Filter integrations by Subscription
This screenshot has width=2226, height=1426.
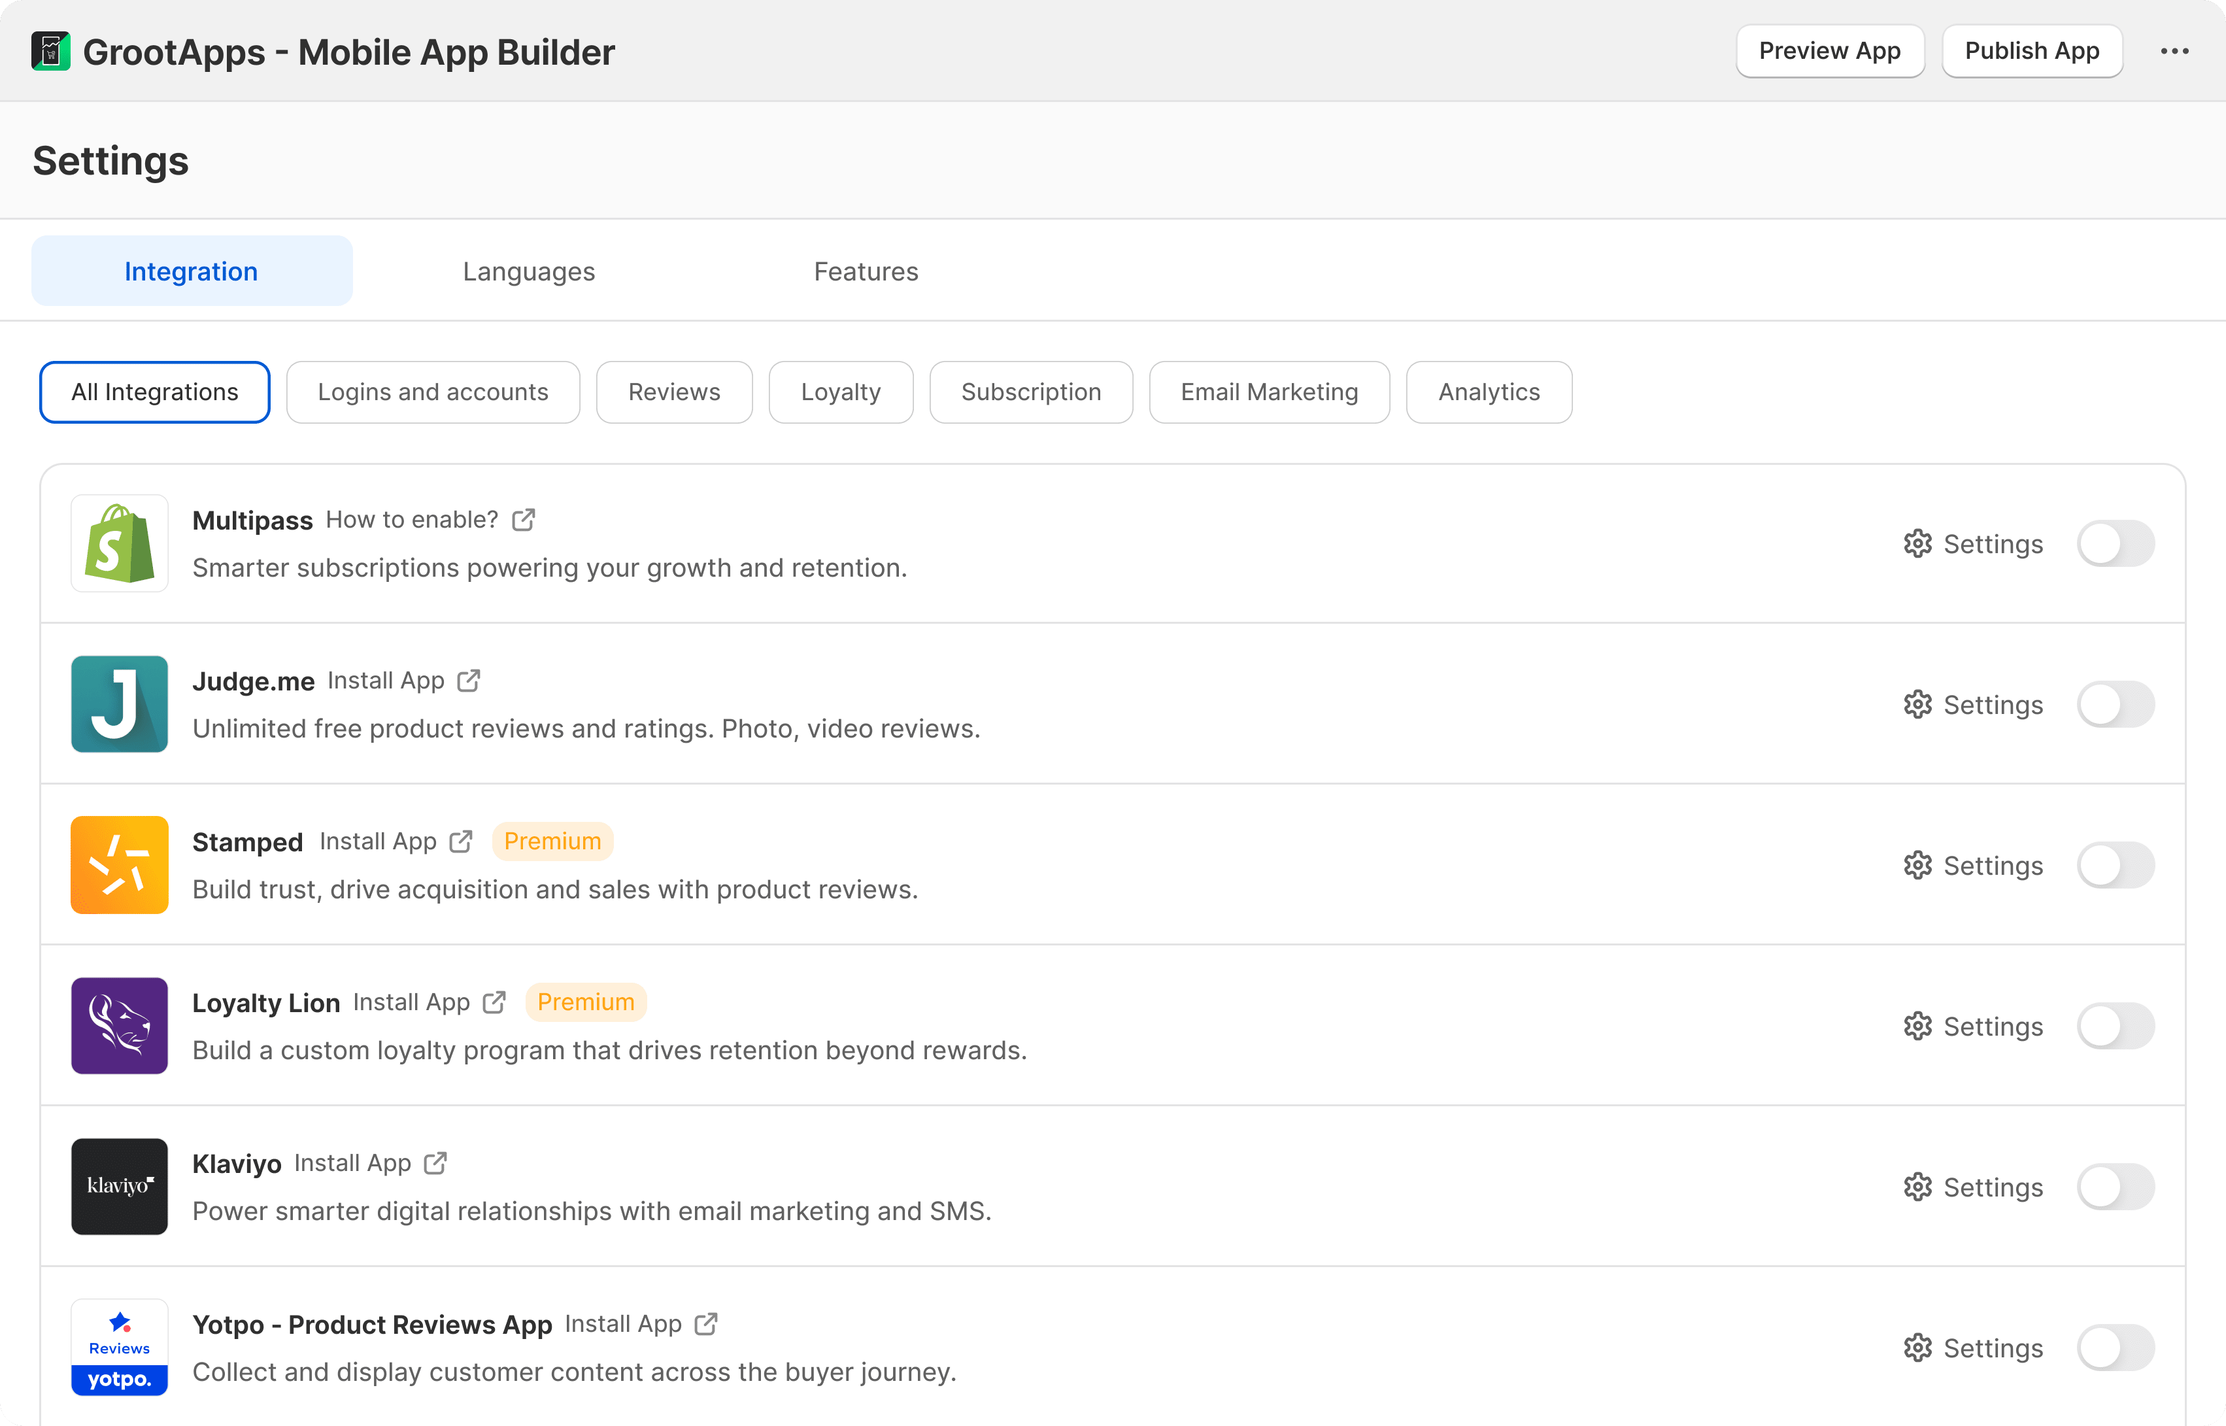pos(1031,392)
